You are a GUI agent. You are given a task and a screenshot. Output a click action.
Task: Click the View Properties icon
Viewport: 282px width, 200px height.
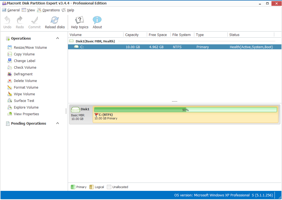click(9, 114)
